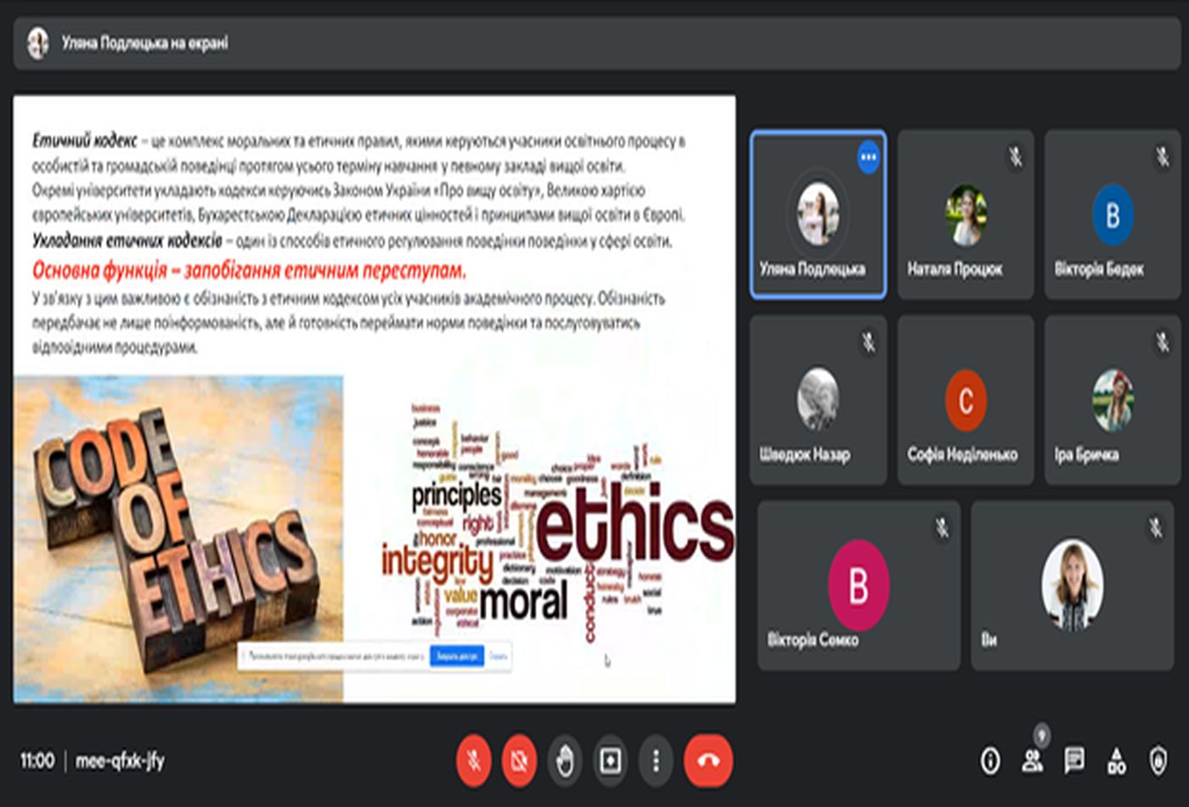Click the shared Code of Ethics slide
The width and height of the screenshot is (1189, 807).
(x=374, y=399)
